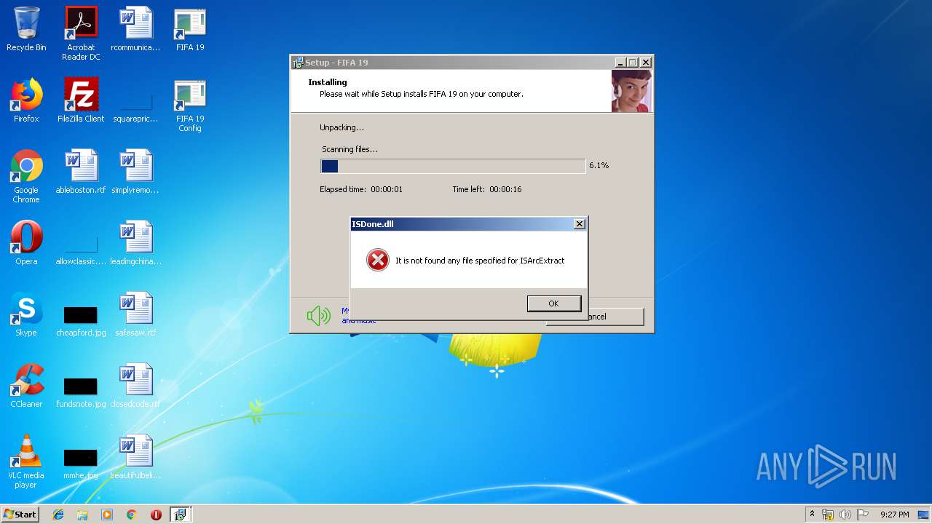Select the safesaw.rtf document
The height and width of the screenshot is (524, 932).
click(135, 314)
